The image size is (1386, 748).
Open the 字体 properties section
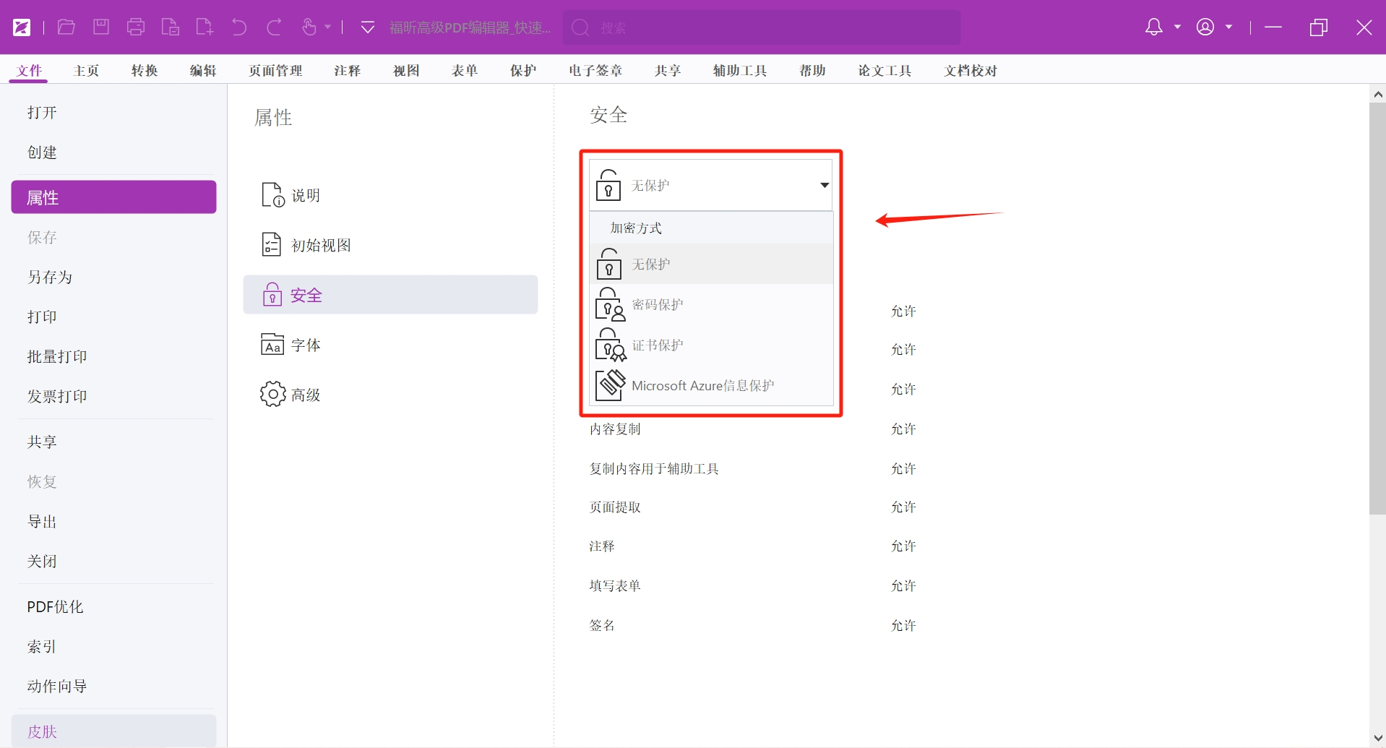pyautogui.click(x=306, y=345)
